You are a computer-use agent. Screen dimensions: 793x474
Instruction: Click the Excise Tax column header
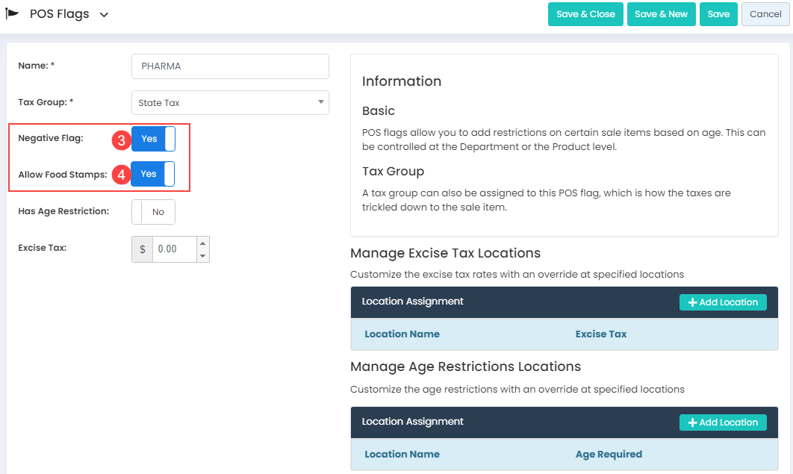[x=600, y=334]
